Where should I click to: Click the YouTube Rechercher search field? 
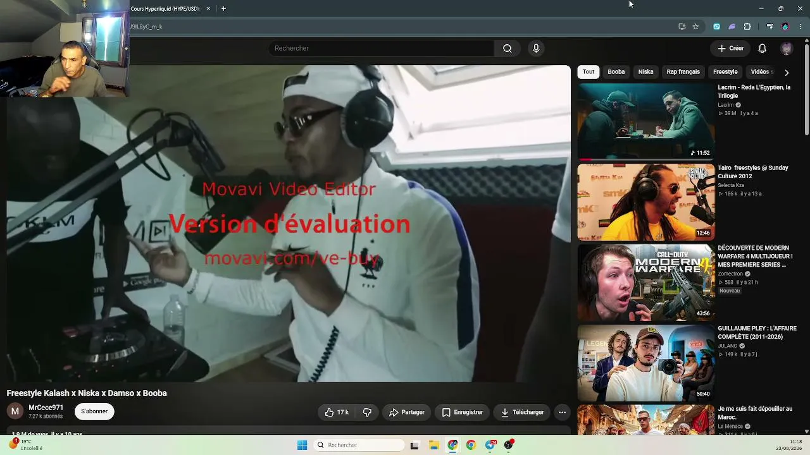click(381, 49)
